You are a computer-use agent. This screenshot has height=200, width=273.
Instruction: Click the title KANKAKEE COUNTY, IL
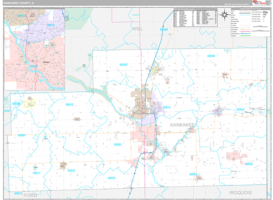(19, 3)
